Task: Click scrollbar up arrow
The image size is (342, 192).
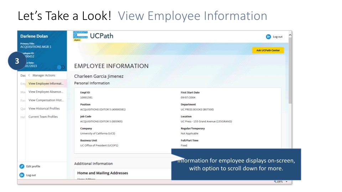Action: [290, 35]
